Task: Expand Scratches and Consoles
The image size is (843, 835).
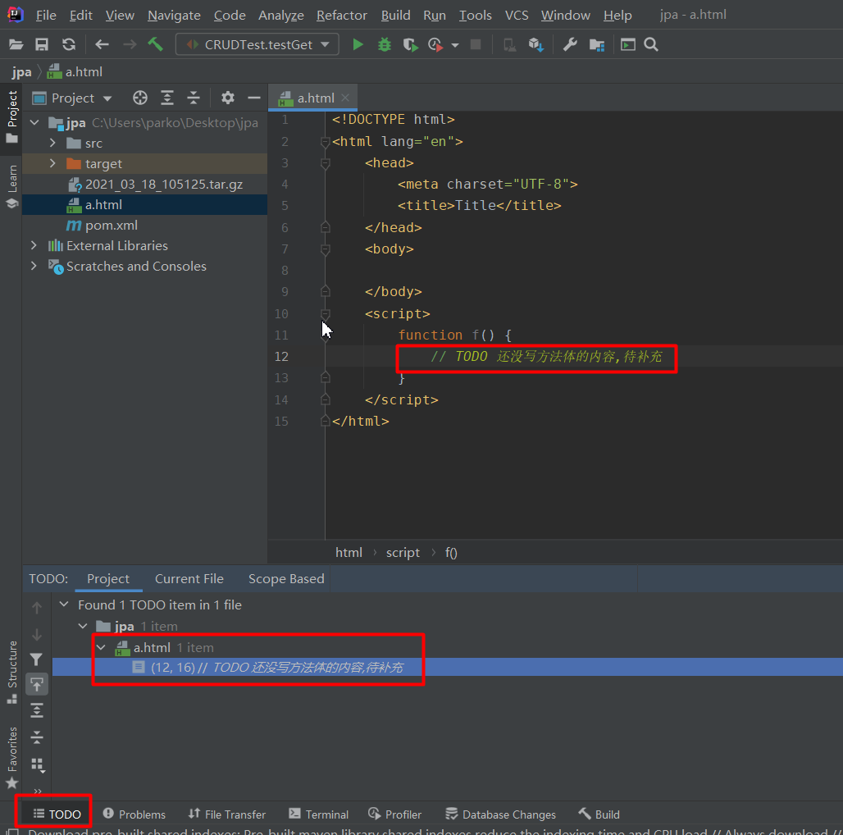Action: click(34, 266)
